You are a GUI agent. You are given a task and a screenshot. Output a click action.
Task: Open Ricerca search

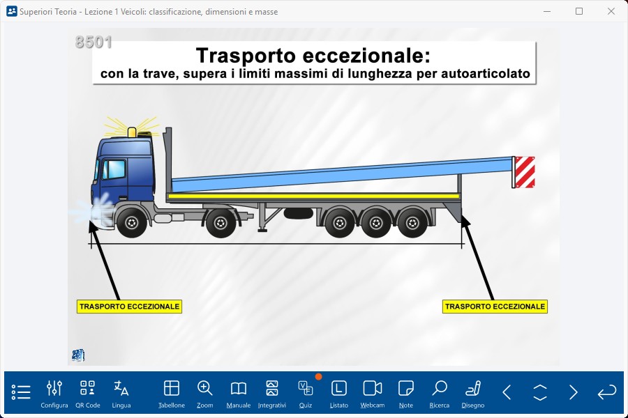pyautogui.click(x=440, y=393)
